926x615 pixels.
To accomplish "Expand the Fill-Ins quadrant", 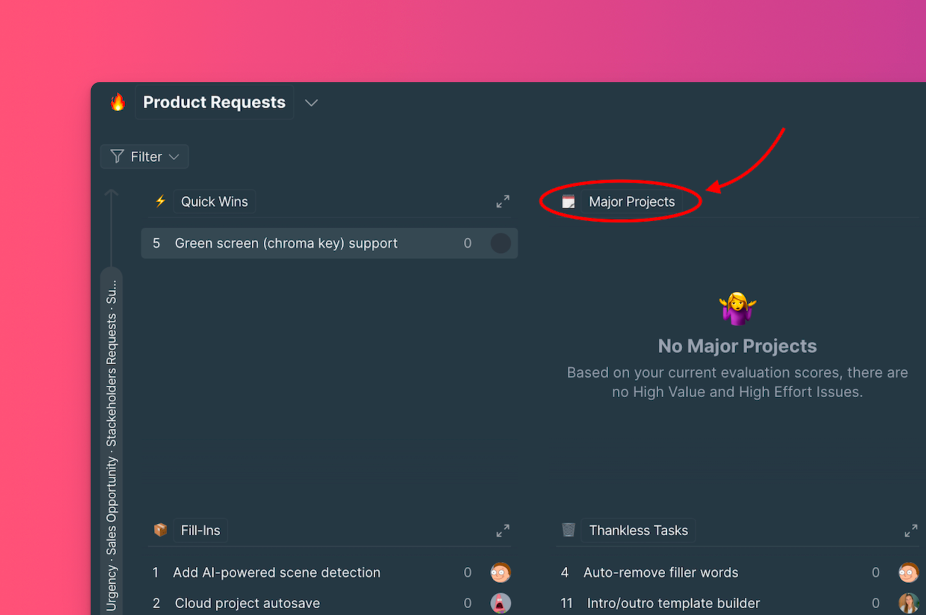I will coord(502,530).
